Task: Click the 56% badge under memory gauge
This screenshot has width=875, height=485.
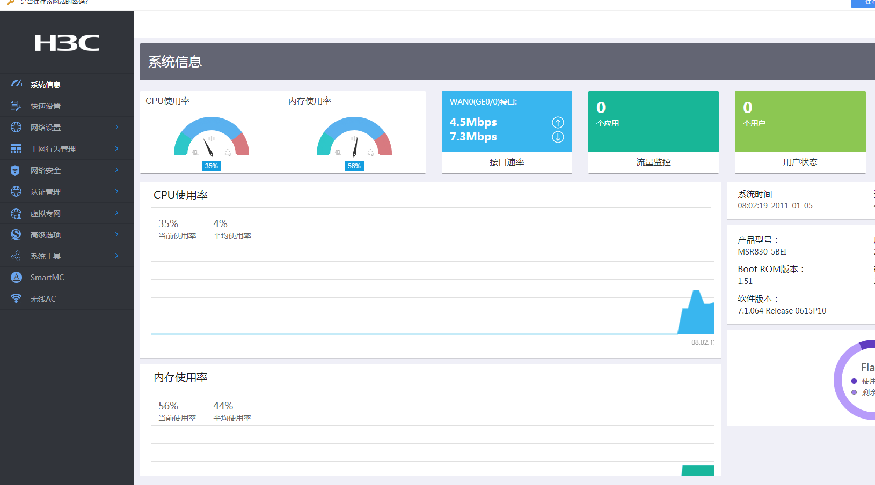Action: point(354,166)
